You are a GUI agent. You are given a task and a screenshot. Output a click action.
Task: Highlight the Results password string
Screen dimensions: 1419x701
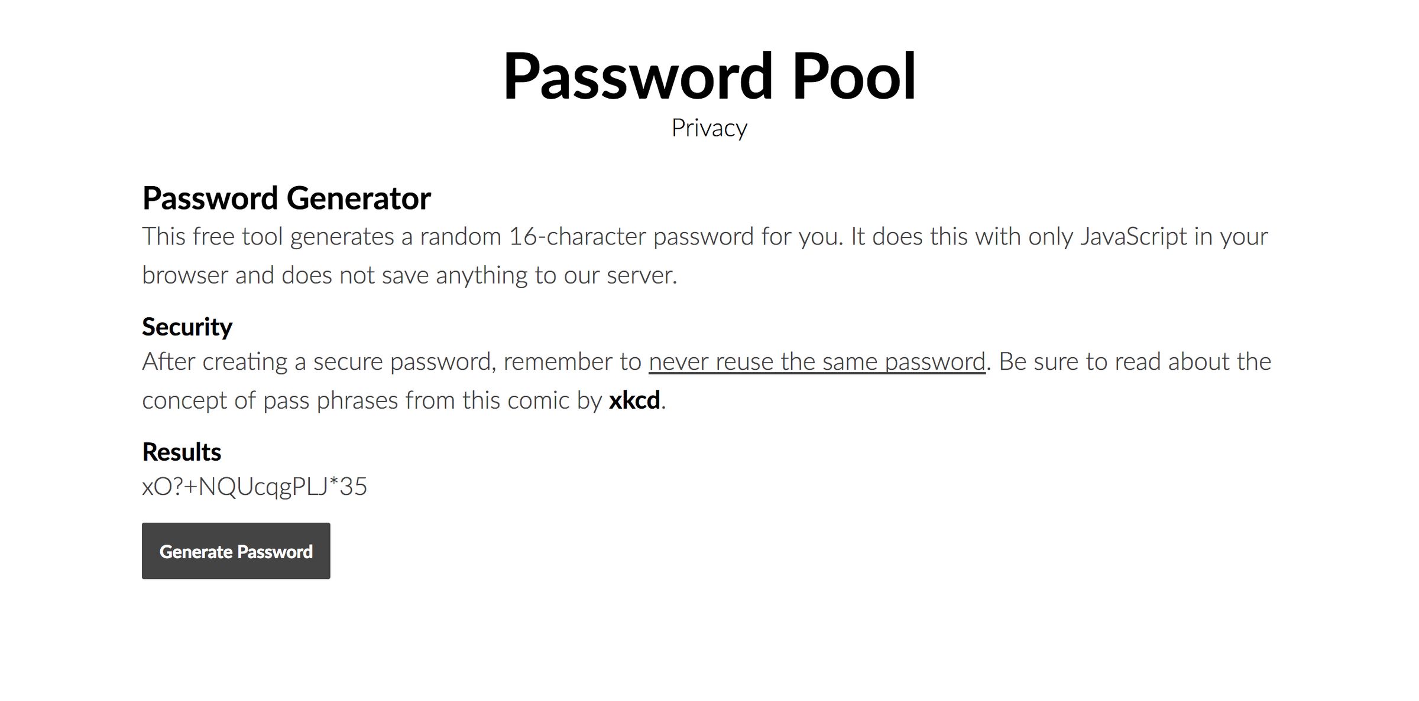pyautogui.click(x=254, y=486)
